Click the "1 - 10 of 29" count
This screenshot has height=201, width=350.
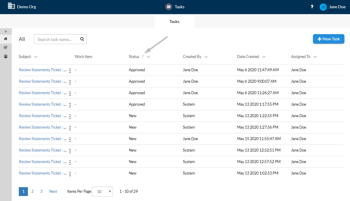point(129,191)
